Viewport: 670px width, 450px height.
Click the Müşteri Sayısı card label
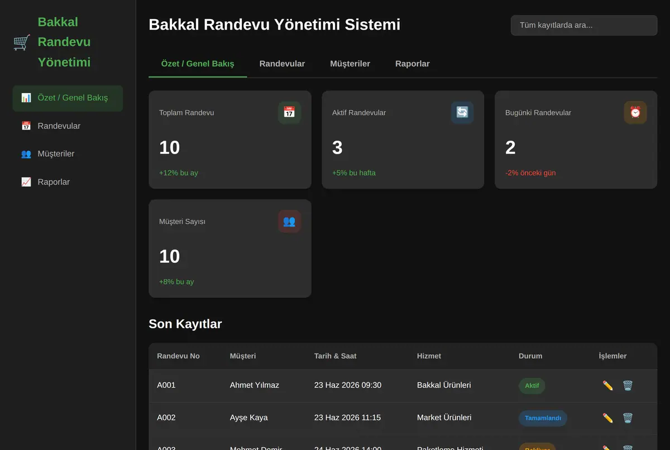point(182,222)
